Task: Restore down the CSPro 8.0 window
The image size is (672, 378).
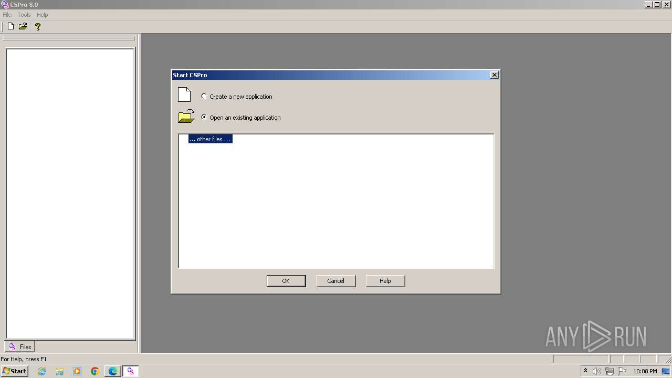Action: (657, 5)
